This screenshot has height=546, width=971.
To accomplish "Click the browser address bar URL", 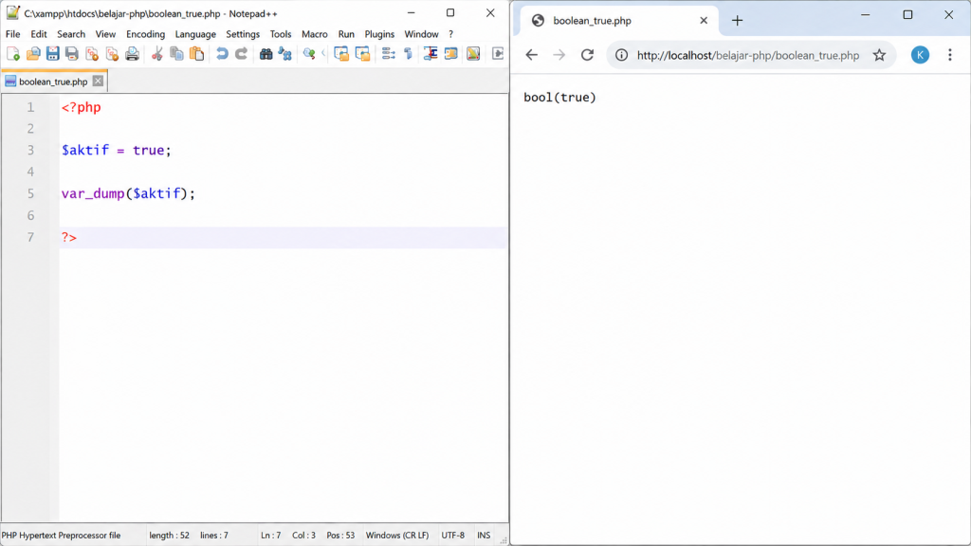I will (x=748, y=55).
